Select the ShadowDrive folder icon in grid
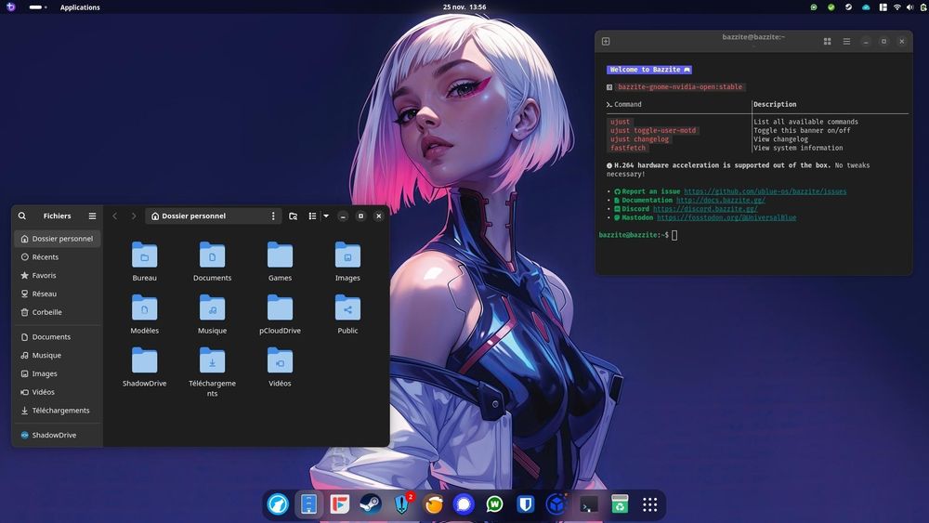The width and height of the screenshot is (929, 523). click(x=145, y=360)
